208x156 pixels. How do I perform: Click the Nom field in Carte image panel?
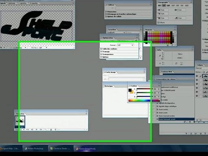click(127, 75)
